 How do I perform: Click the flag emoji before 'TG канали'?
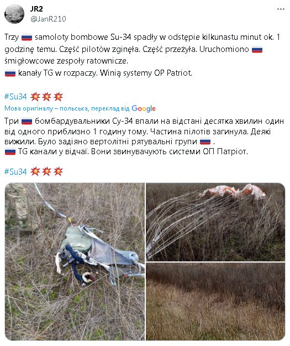10,152
